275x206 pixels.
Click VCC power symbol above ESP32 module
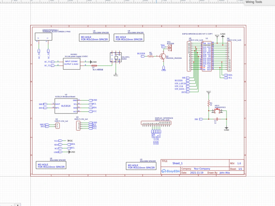pyautogui.click(x=217, y=36)
